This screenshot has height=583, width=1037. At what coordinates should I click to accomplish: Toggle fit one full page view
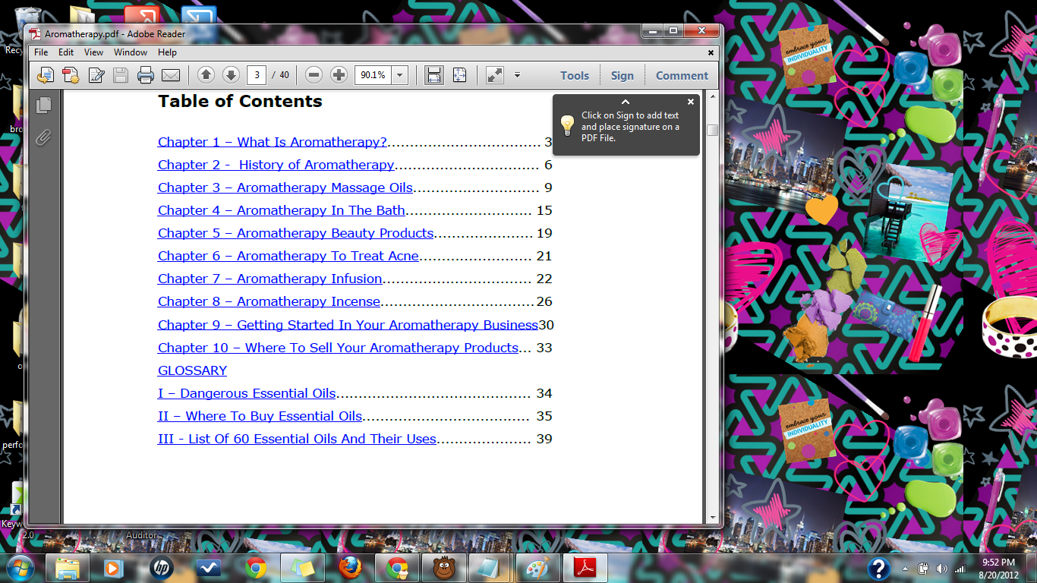459,75
